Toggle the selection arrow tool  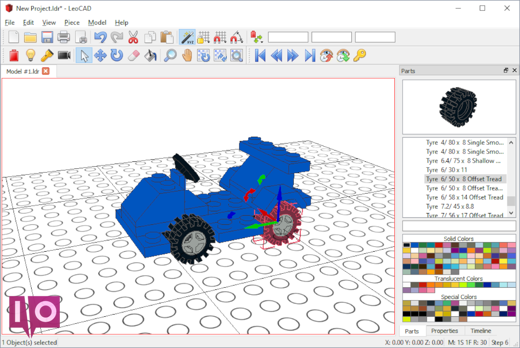pyautogui.click(x=84, y=56)
